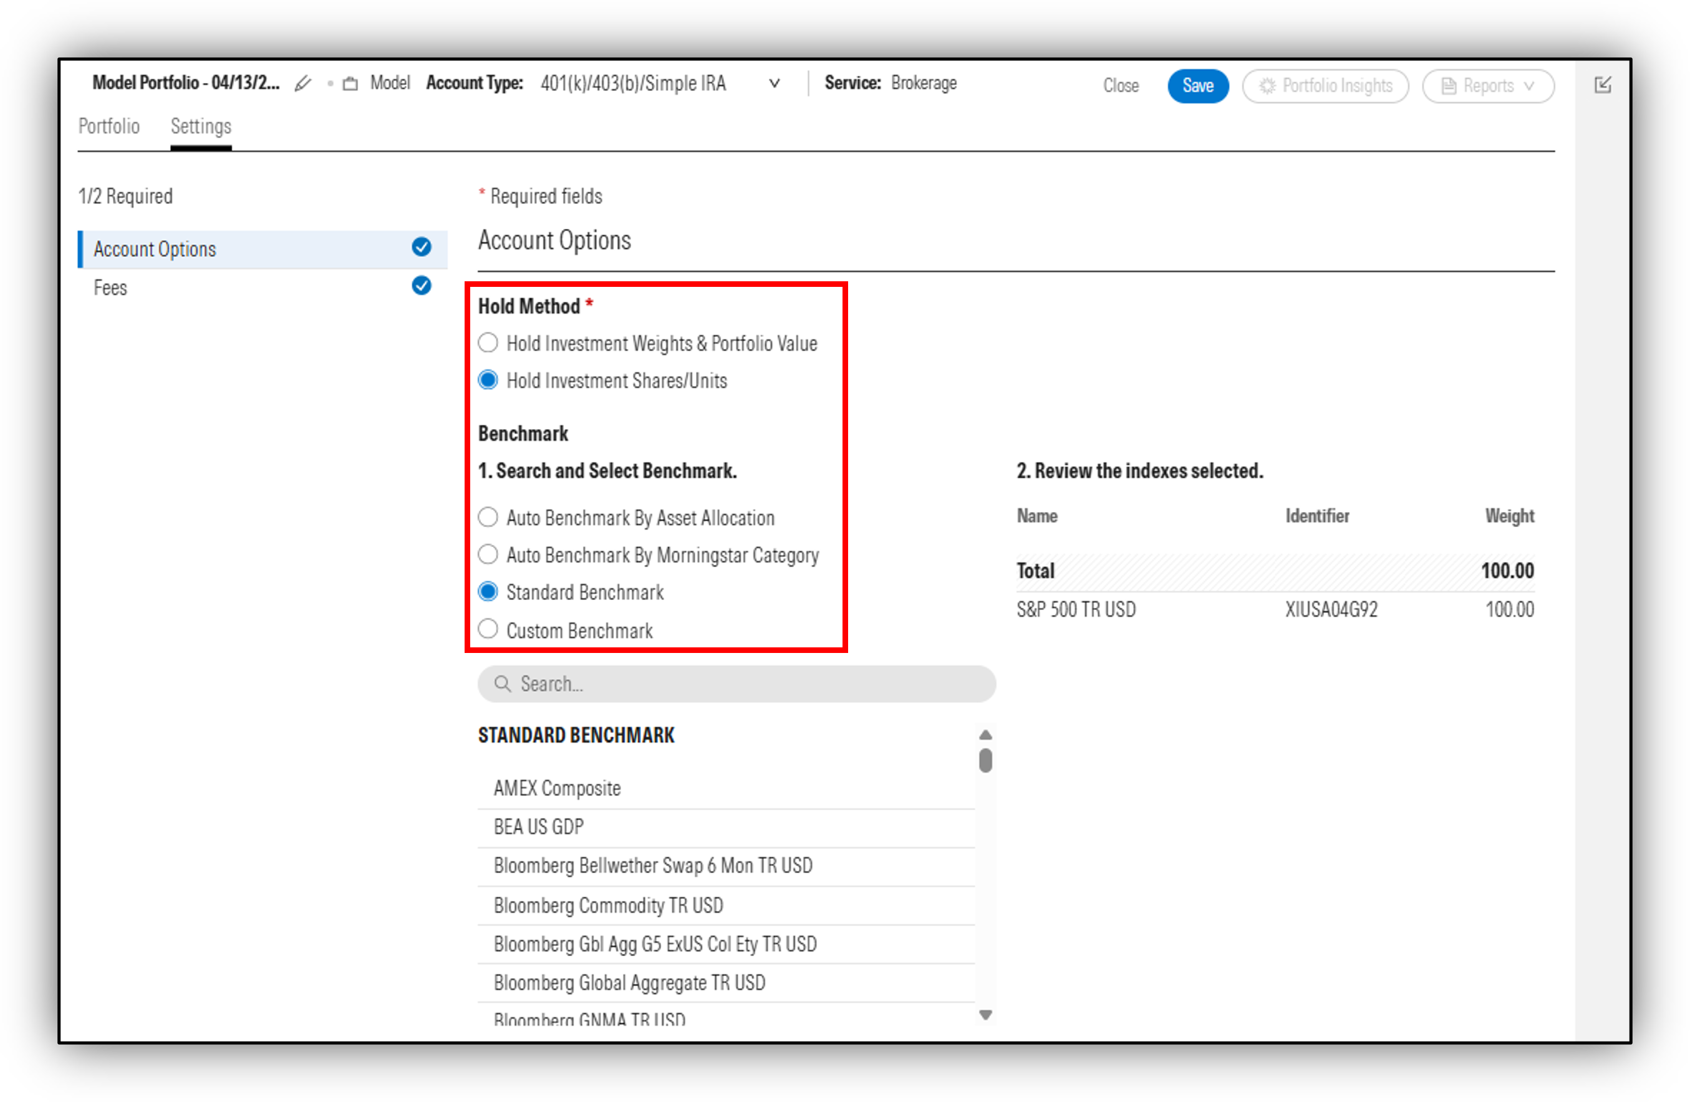The width and height of the screenshot is (1690, 1102).
Task: Select the Custom Benchmark radio
Action: 488,629
